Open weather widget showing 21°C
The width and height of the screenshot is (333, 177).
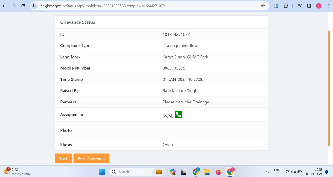click(17, 171)
